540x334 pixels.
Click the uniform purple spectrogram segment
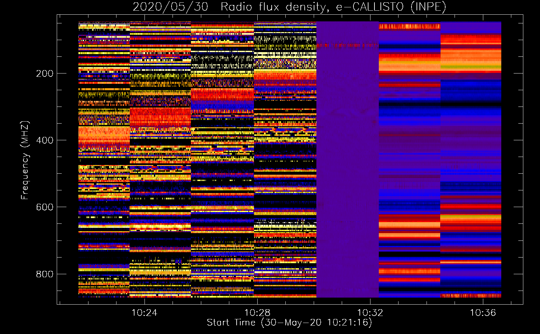click(x=347, y=160)
